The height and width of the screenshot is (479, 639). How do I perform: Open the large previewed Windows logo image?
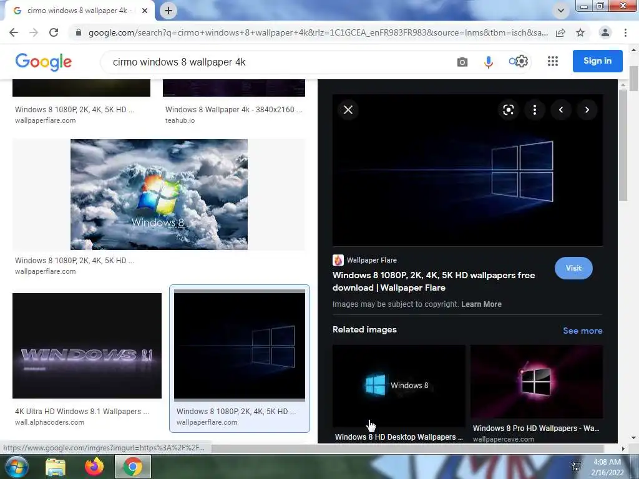point(467,170)
